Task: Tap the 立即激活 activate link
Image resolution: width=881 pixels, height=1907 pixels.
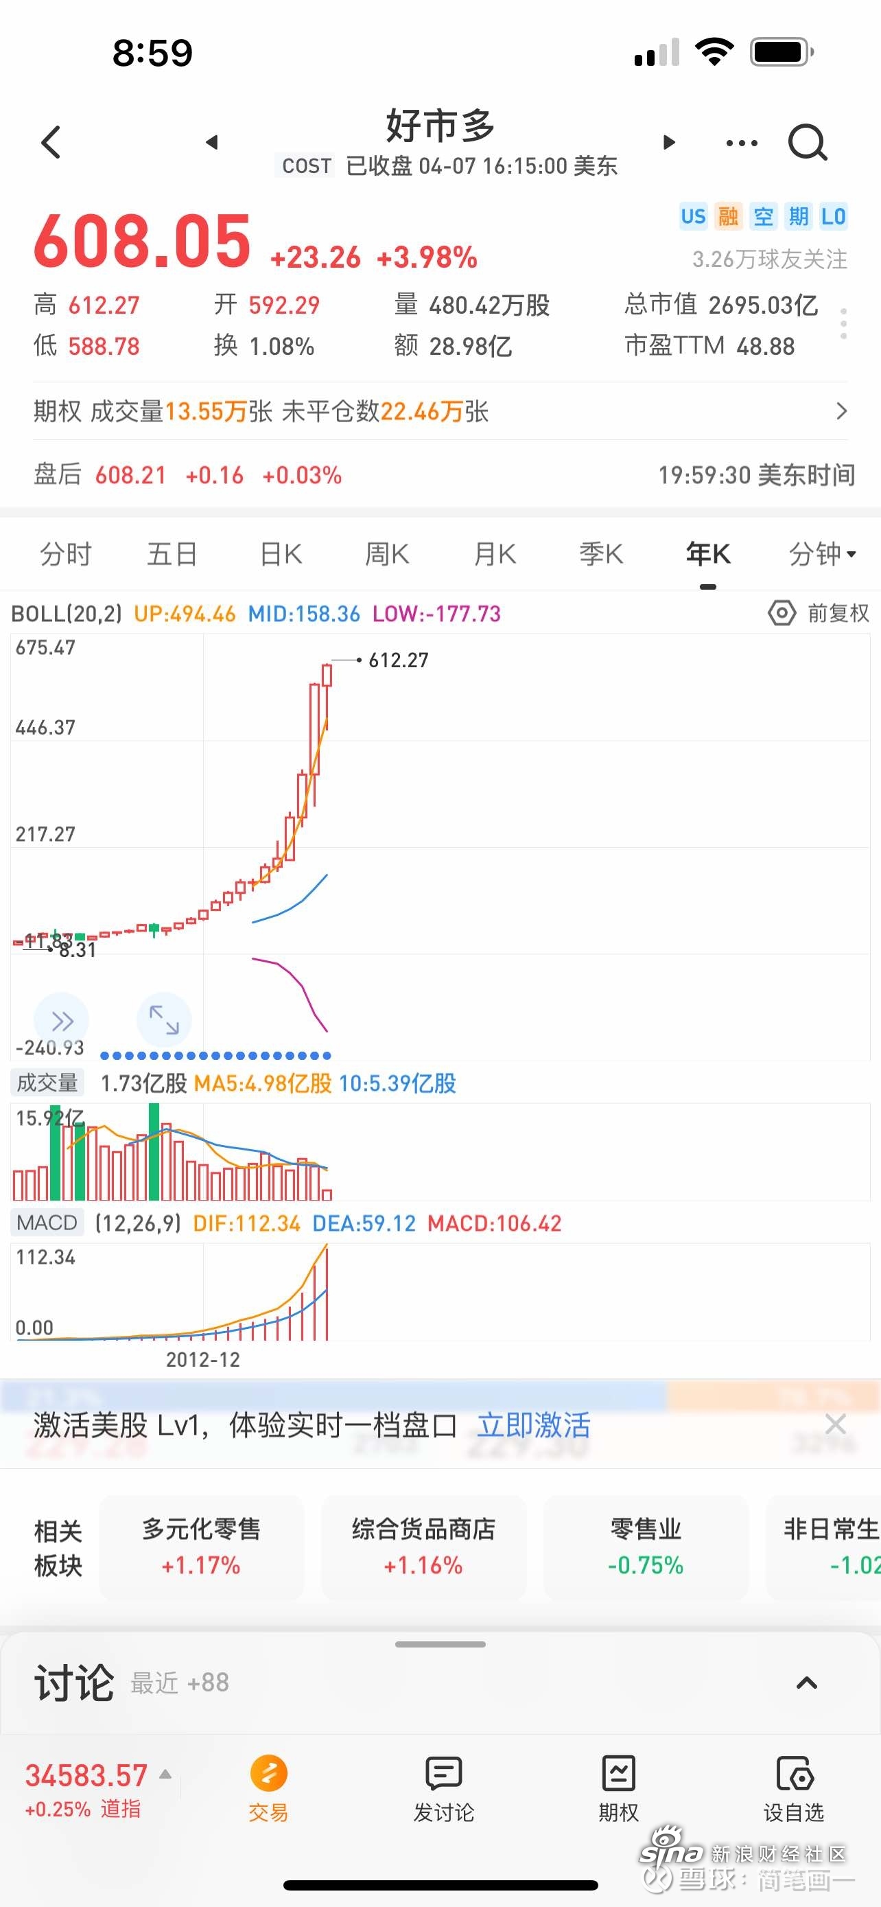Action: [533, 1425]
